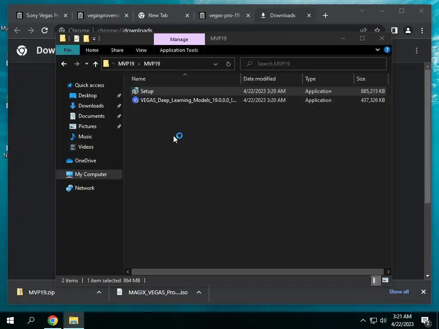
Task: Go back in File Explorer
Action: [x=64, y=64]
